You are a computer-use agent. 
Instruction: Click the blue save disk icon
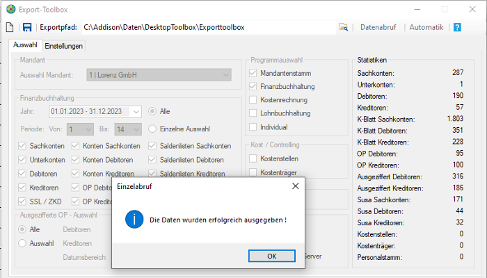[x=27, y=27]
